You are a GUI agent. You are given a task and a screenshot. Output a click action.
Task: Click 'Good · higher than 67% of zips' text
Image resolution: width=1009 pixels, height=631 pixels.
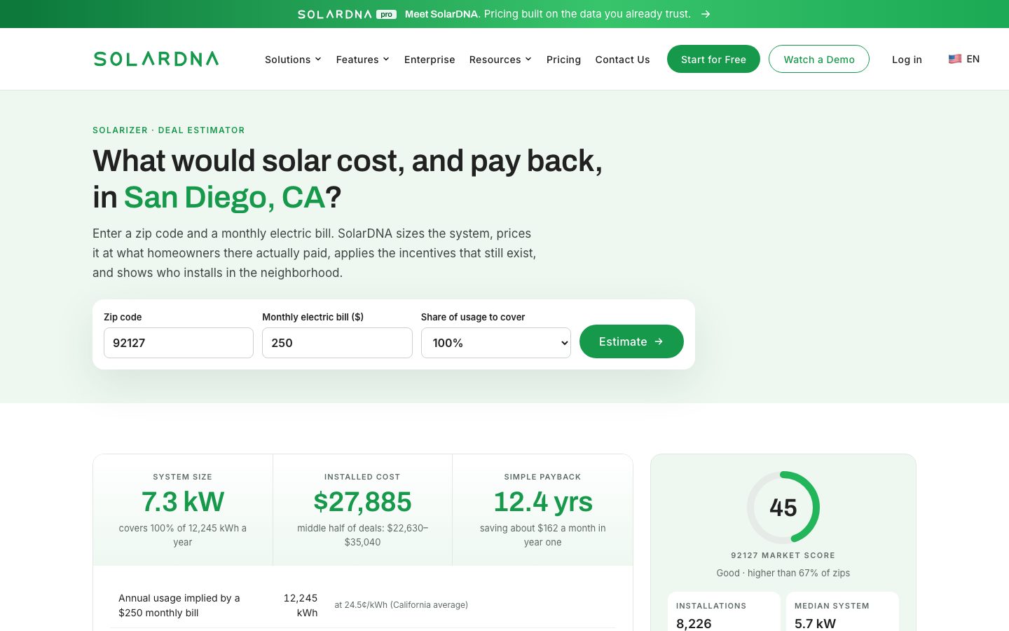783,573
